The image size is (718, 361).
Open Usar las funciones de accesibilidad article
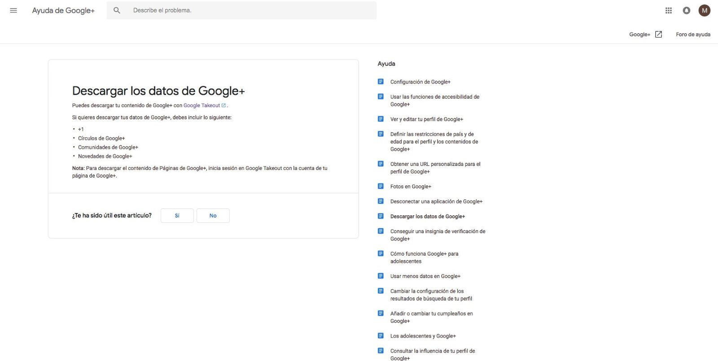(x=435, y=100)
